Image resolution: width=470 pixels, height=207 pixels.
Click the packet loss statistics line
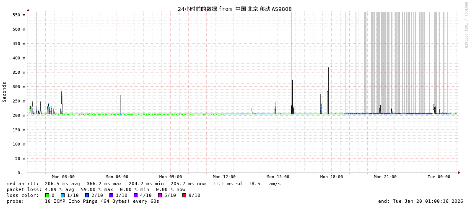[96, 189]
